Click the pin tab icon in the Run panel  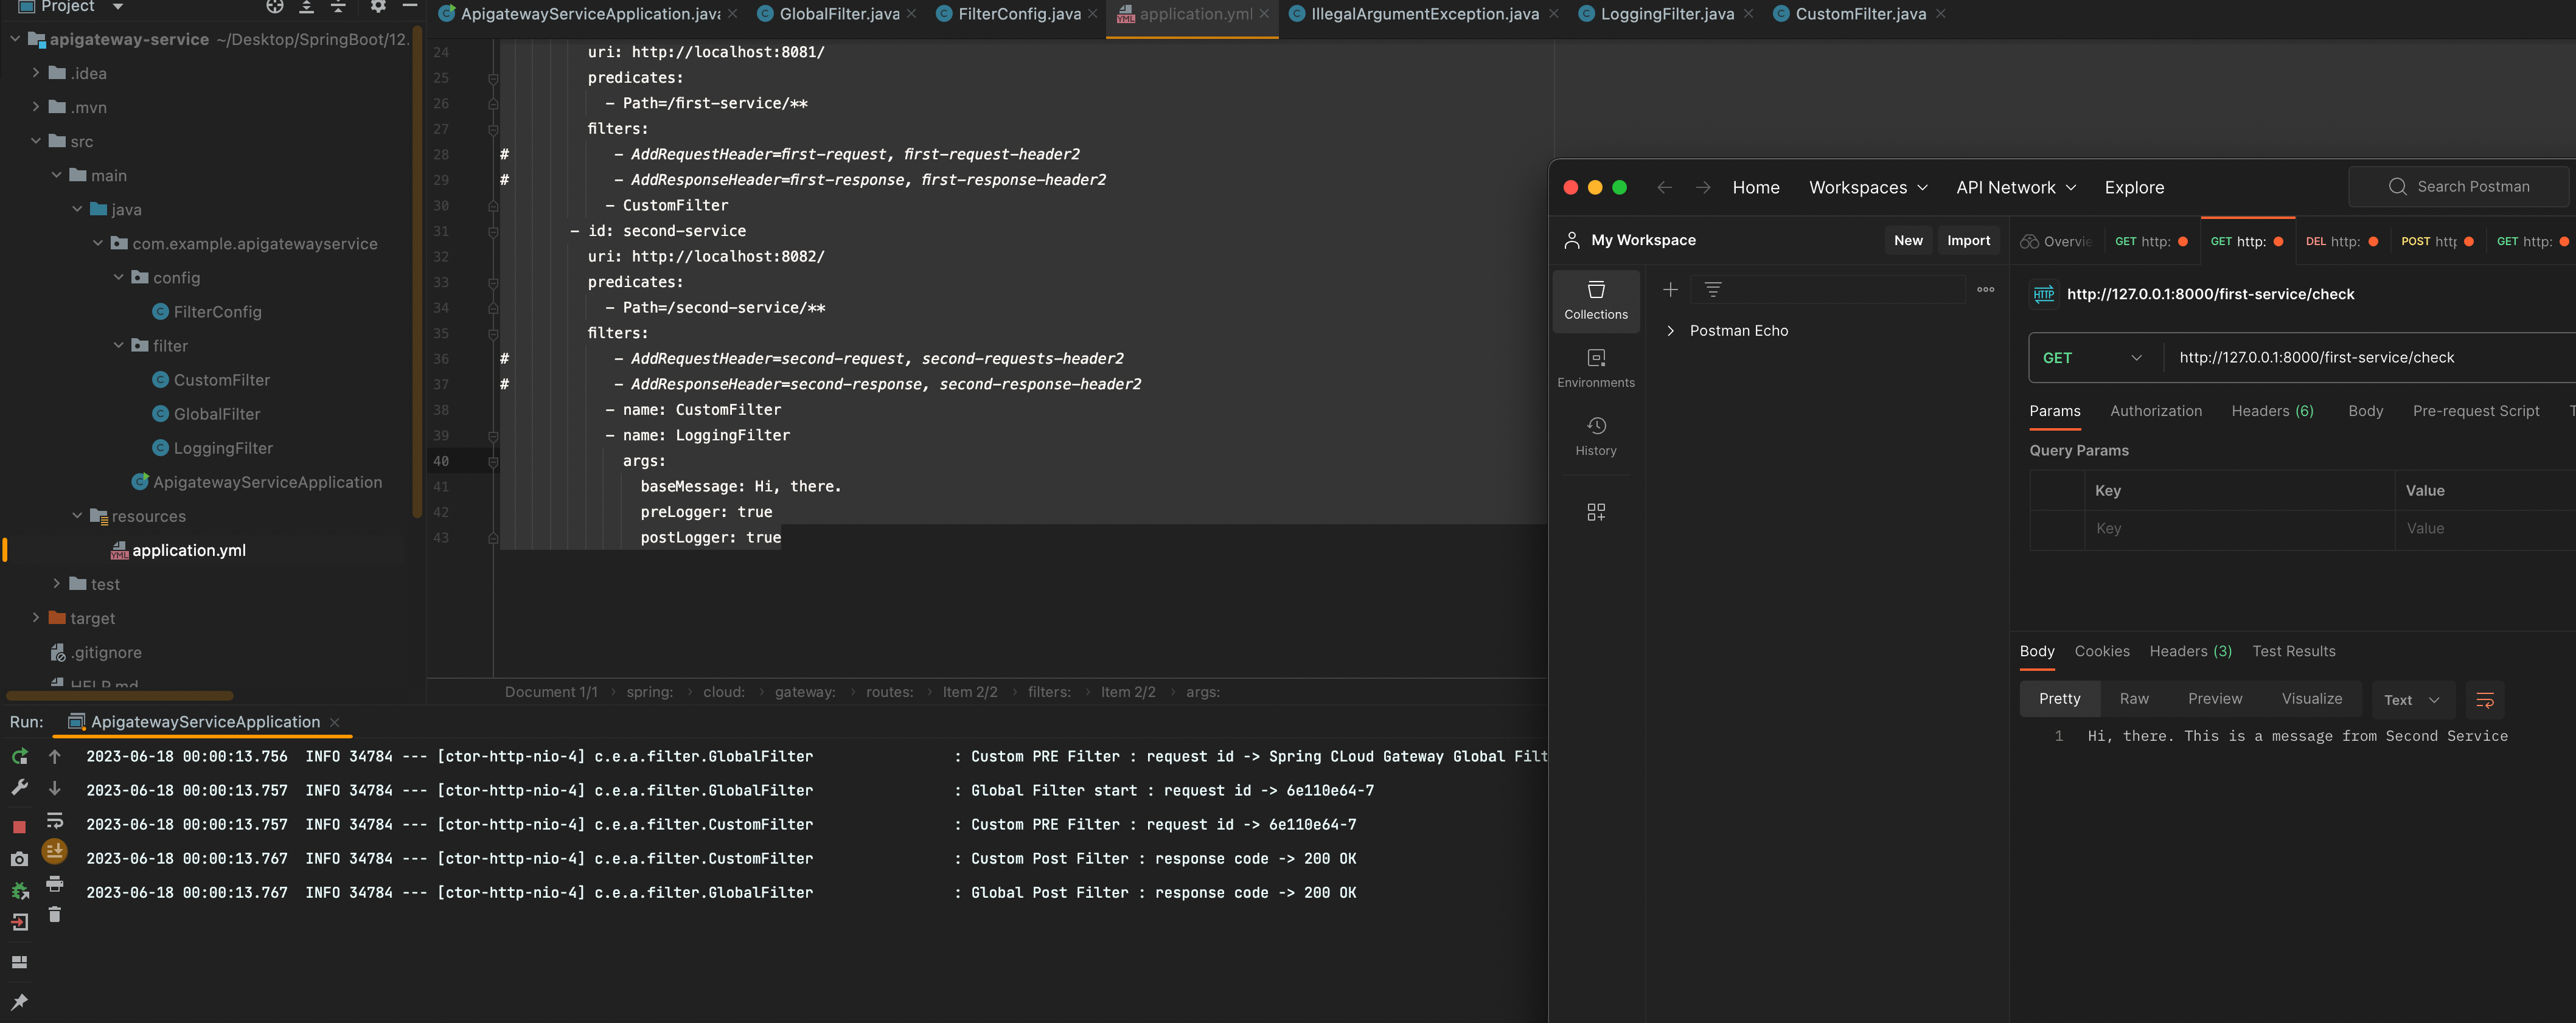(x=19, y=1002)
